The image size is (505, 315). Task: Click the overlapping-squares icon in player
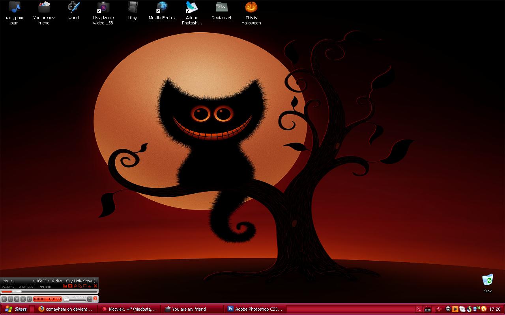[x=80, y=286]
